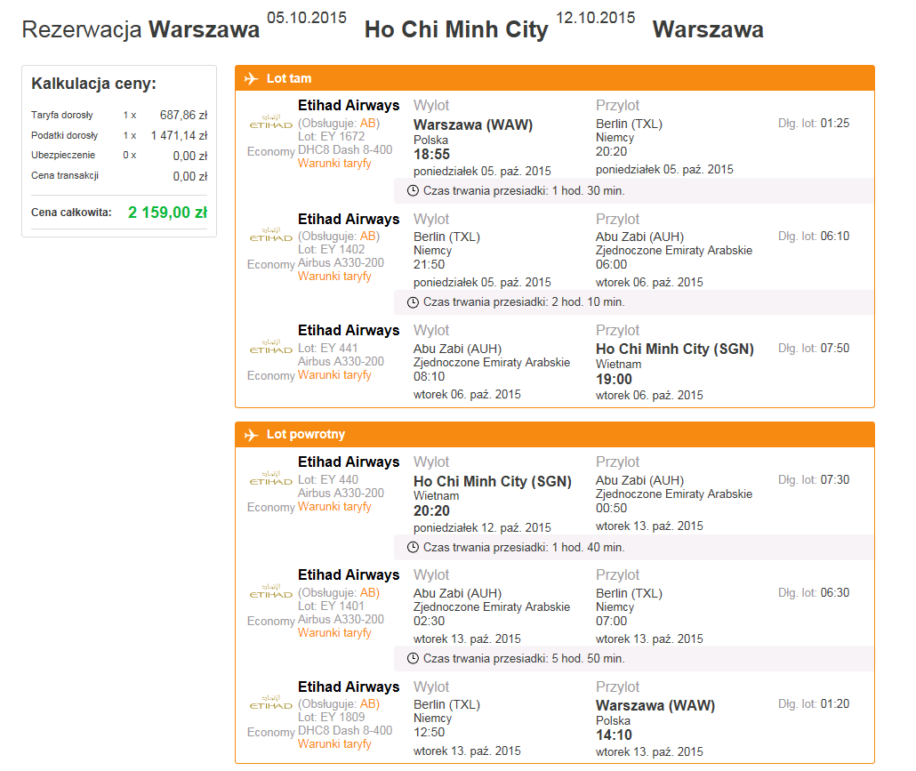
Task: Click the clock icon for 5 hod. 50 min. layover
Action: pyautogui.click(x=413, y=658)
